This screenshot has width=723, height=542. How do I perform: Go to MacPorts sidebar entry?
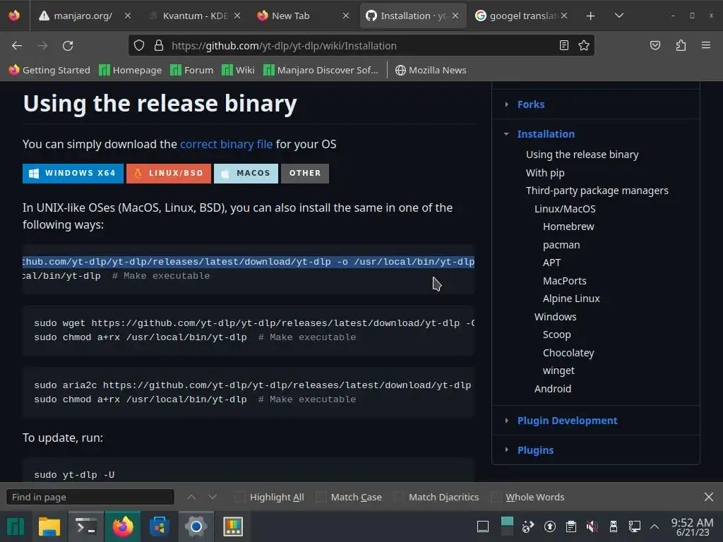[564, 281]
